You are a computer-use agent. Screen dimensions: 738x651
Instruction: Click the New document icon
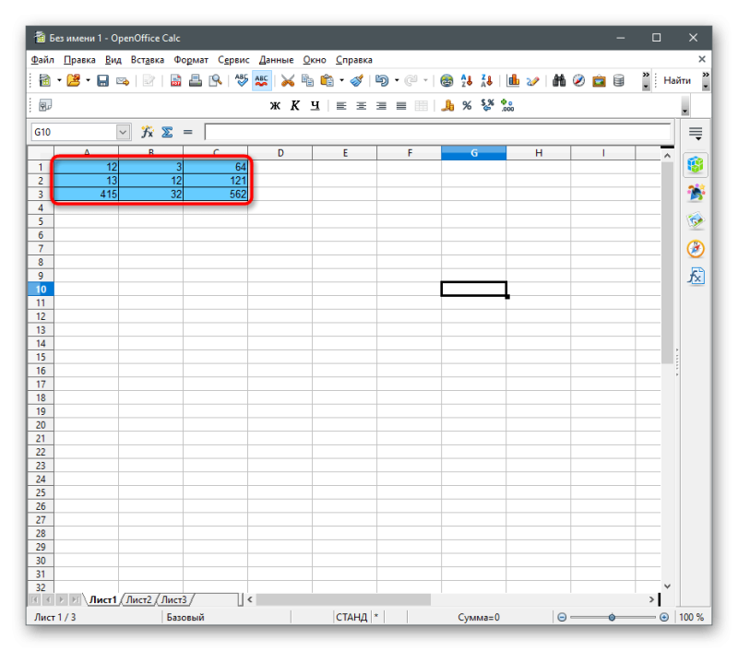(44, 80)
